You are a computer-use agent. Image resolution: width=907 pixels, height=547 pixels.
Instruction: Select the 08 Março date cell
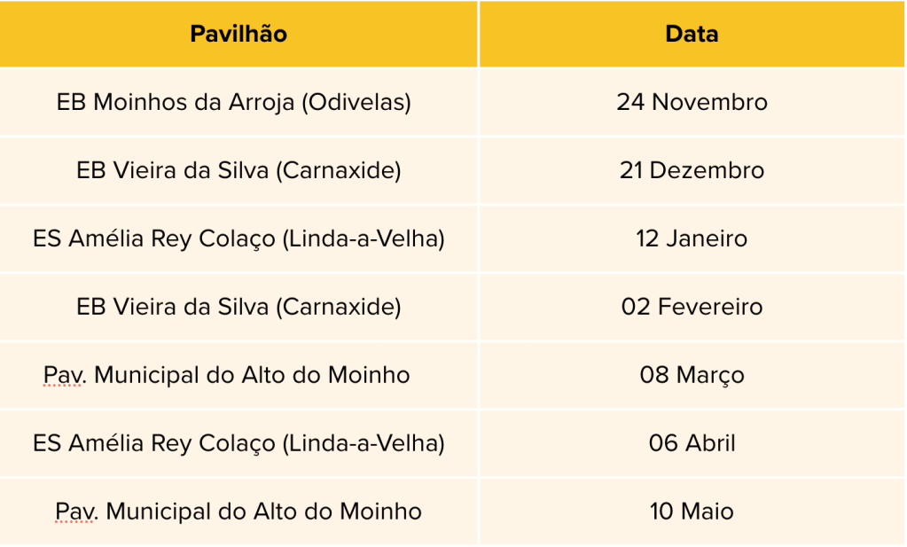[692, 375]
